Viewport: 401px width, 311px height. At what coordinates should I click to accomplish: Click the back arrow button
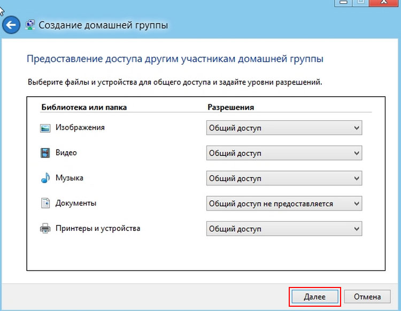12,25
